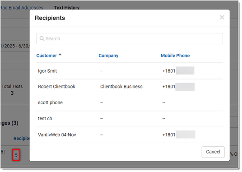Select the test ch recipient row
242x172 pixels.
(130, 119)
